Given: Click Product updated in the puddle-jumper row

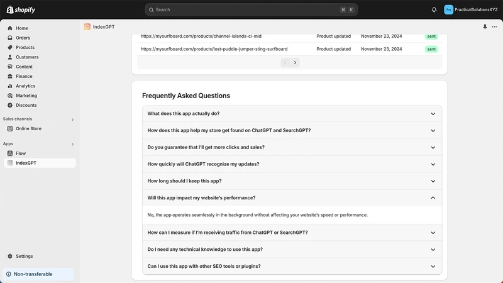Looking at the screenshot, I should point(334,49).
